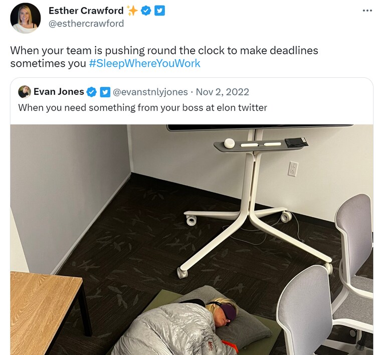
Task: Click the Twitter employee badge next to Esther Crawford
Action: (x=159, y=11)
